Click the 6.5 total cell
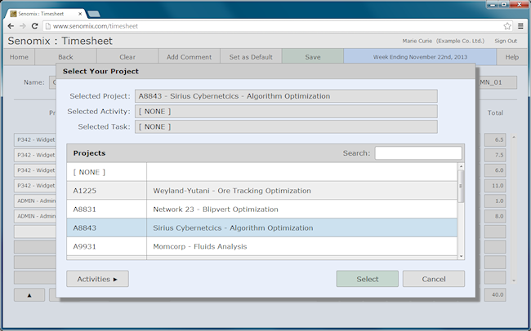 [495, 139]
